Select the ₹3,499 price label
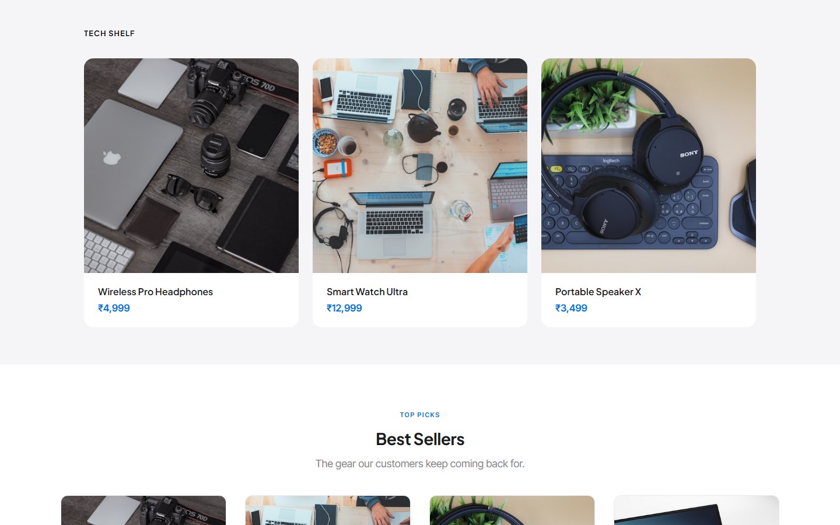840x525 pixels. (571, 308)
